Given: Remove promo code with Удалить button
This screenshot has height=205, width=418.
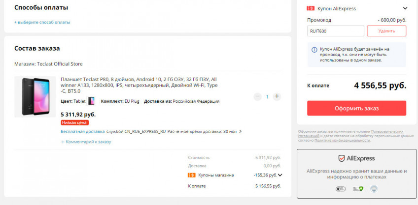Looking at the screenshot, I should 386,31.
